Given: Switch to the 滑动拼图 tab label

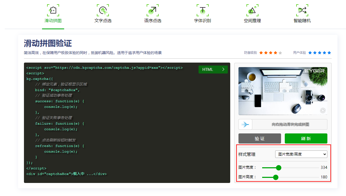Looking at the screenshot, I should coord(53,21).
